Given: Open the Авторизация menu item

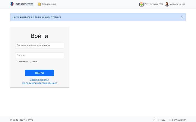Looking at the screenshot, I should tap(177, 4).
